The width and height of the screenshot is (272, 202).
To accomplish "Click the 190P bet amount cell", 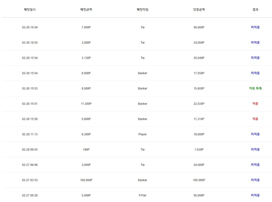I will 86,149.
